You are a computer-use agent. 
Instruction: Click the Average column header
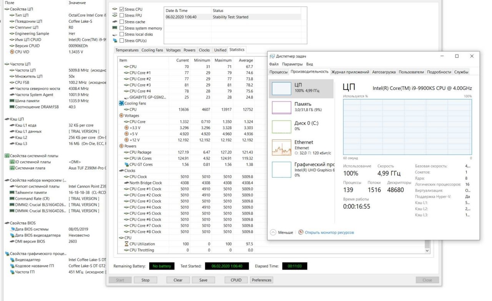pos(246,60)
